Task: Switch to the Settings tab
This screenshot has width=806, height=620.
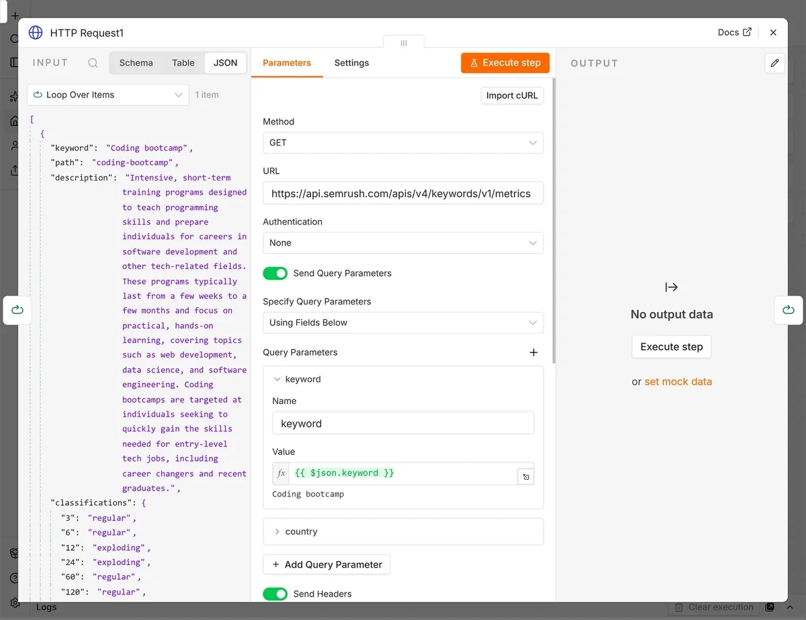Action: 351,63
